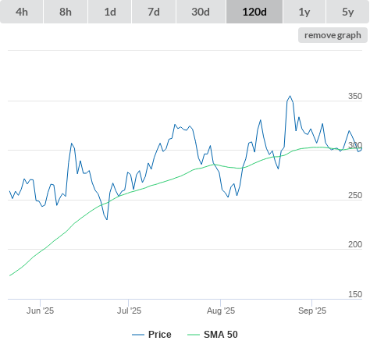Select the 4h time range tab
Viewport: 370px width, 355px height.
pyautogui.click(x=22, y=12)
